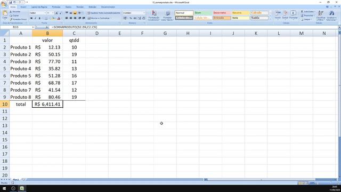This screenshot has width=341, height=192.
Task: Switch to the Inserir ribbon tab
Action: point(23,7)
